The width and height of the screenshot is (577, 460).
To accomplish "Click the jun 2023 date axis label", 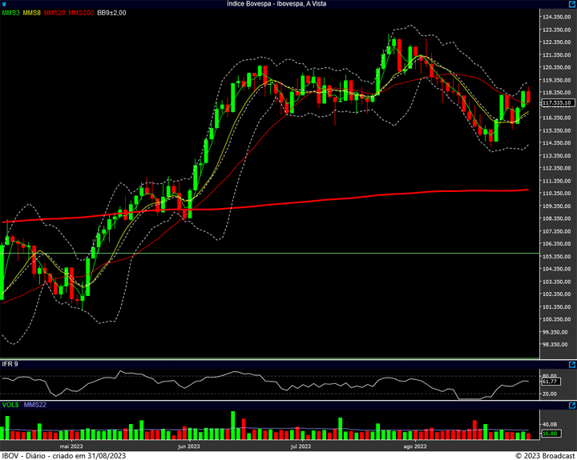I will point(189,447).
